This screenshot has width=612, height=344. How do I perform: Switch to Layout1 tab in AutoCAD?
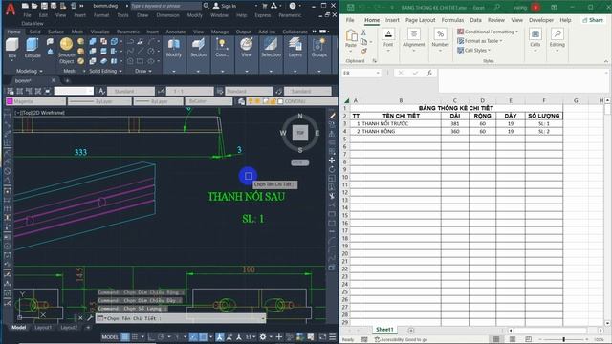(43, 328)
